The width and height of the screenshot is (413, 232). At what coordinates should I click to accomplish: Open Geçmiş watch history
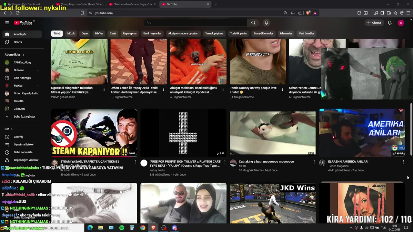(21, 137)
